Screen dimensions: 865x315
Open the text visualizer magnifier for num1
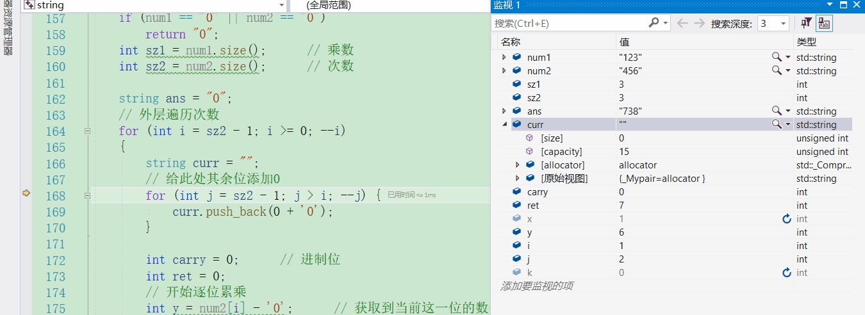click(777, 58)
